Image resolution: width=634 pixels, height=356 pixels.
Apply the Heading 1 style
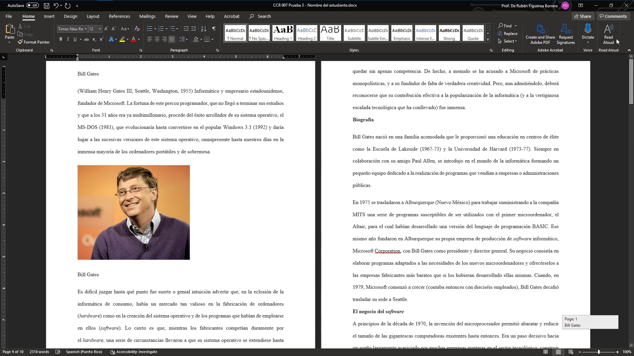click(x=283, y=33)
